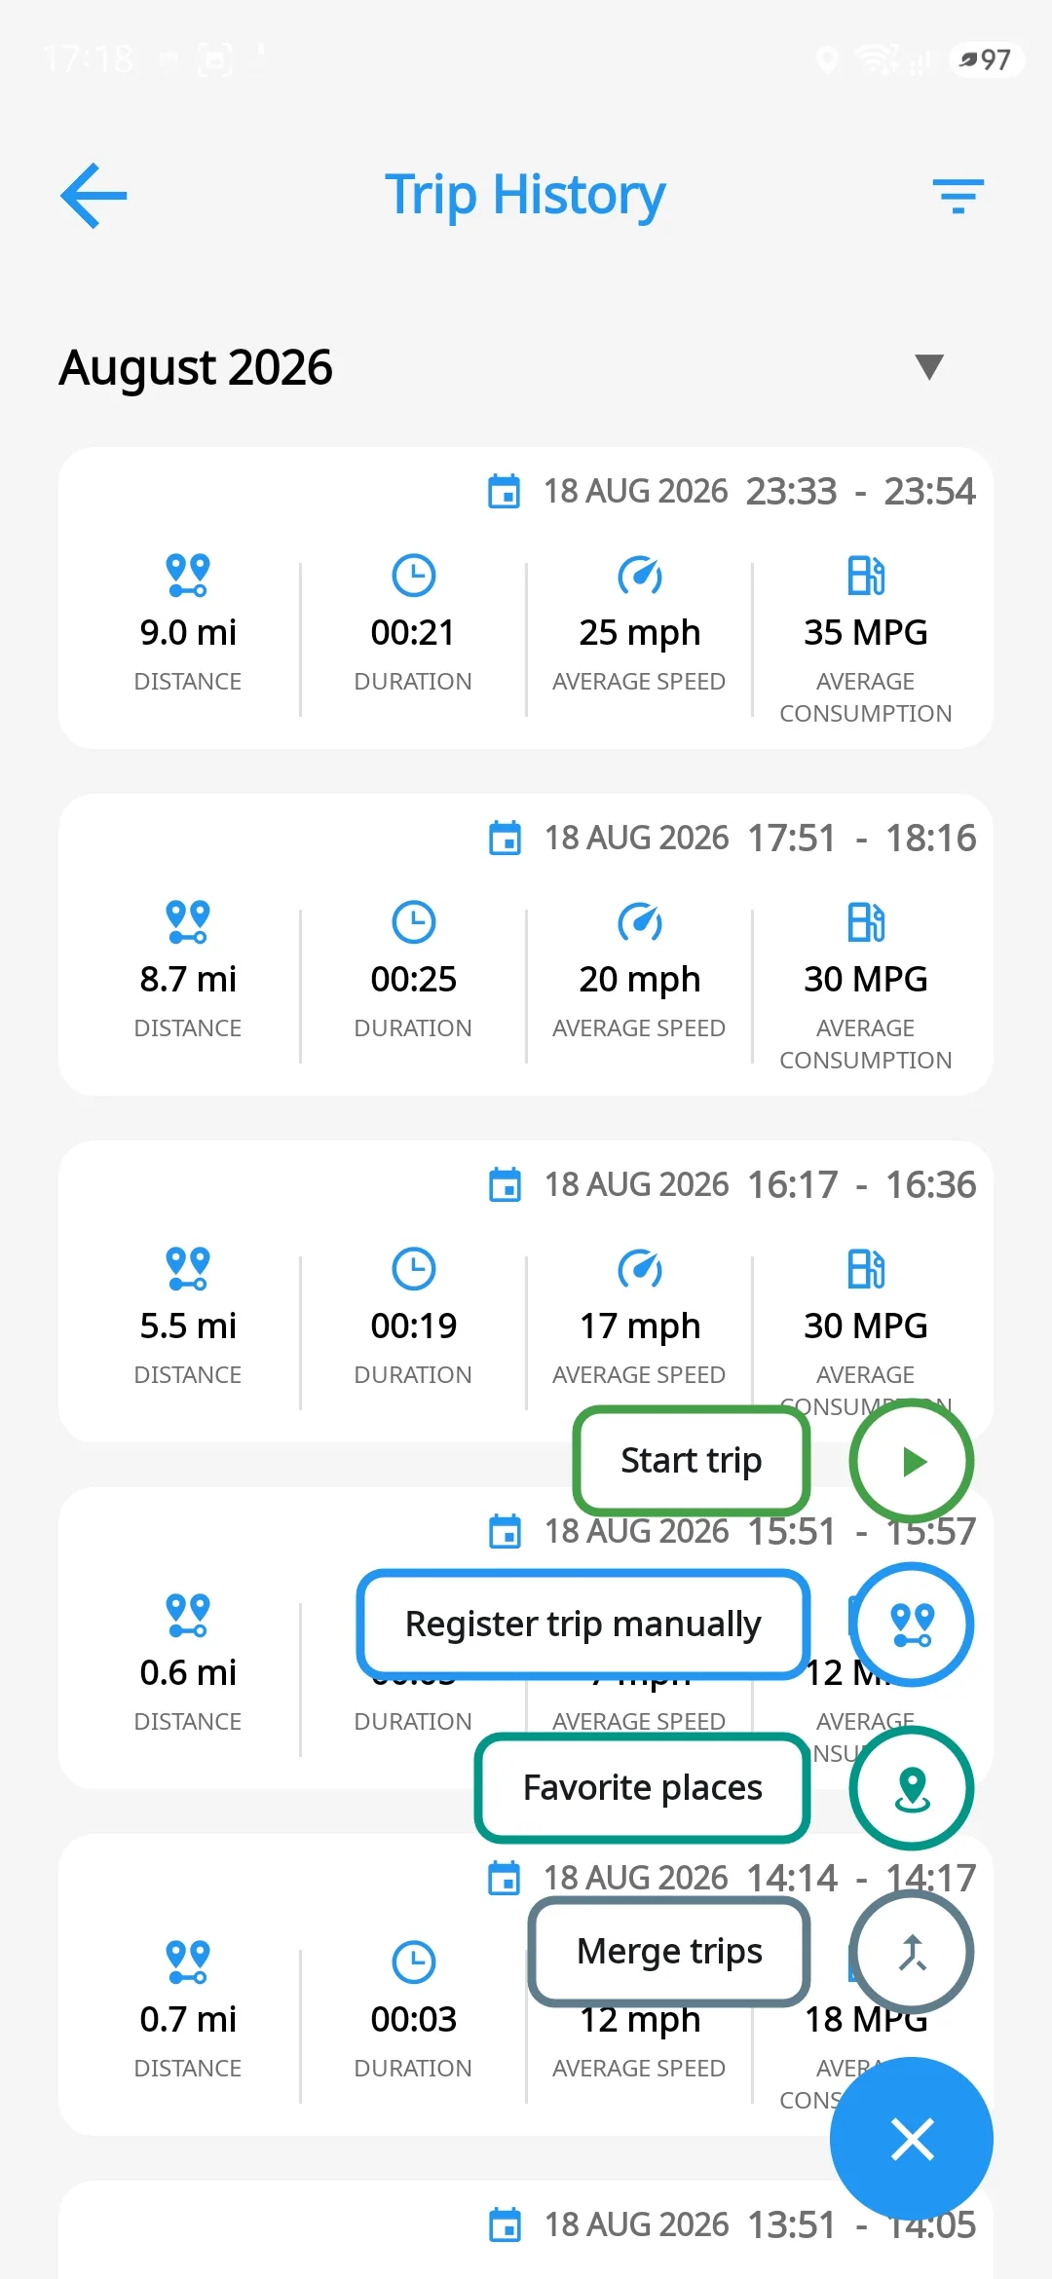Tap the Register trip manually route icon
This screenshot has height=2279, width=1052.
coord(912,1625)
